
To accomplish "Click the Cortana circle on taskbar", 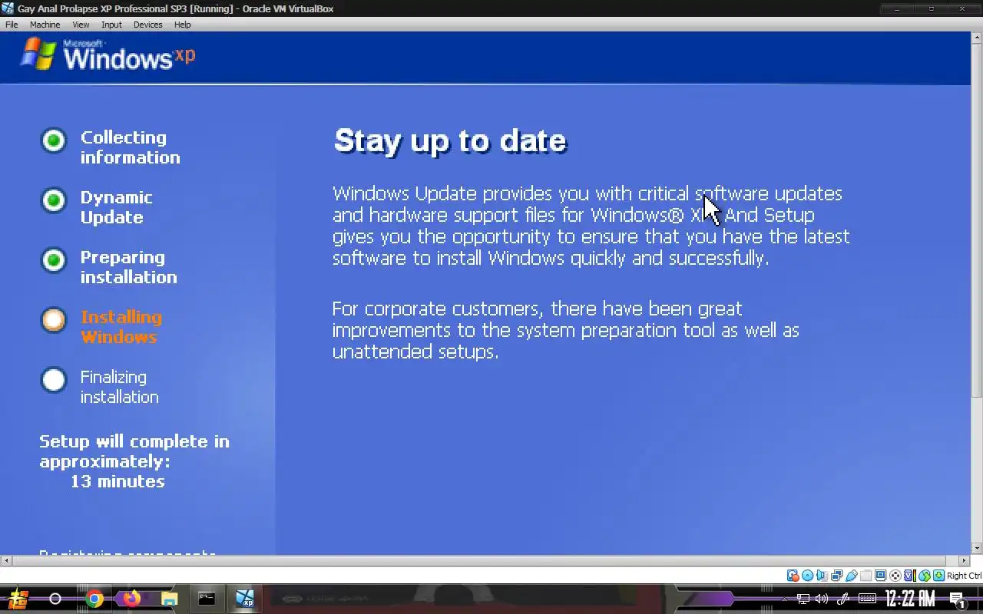I will [55, 599].
